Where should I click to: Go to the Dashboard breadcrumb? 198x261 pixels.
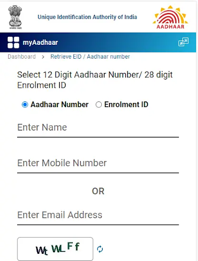click(22, 57)
